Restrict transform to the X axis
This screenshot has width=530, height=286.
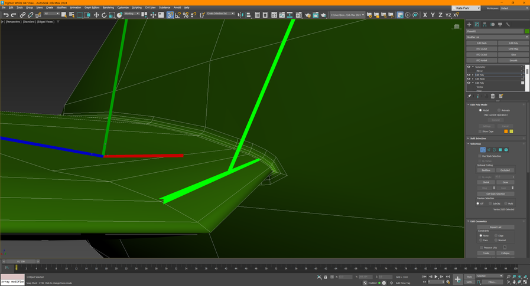[x=425, y=15]
